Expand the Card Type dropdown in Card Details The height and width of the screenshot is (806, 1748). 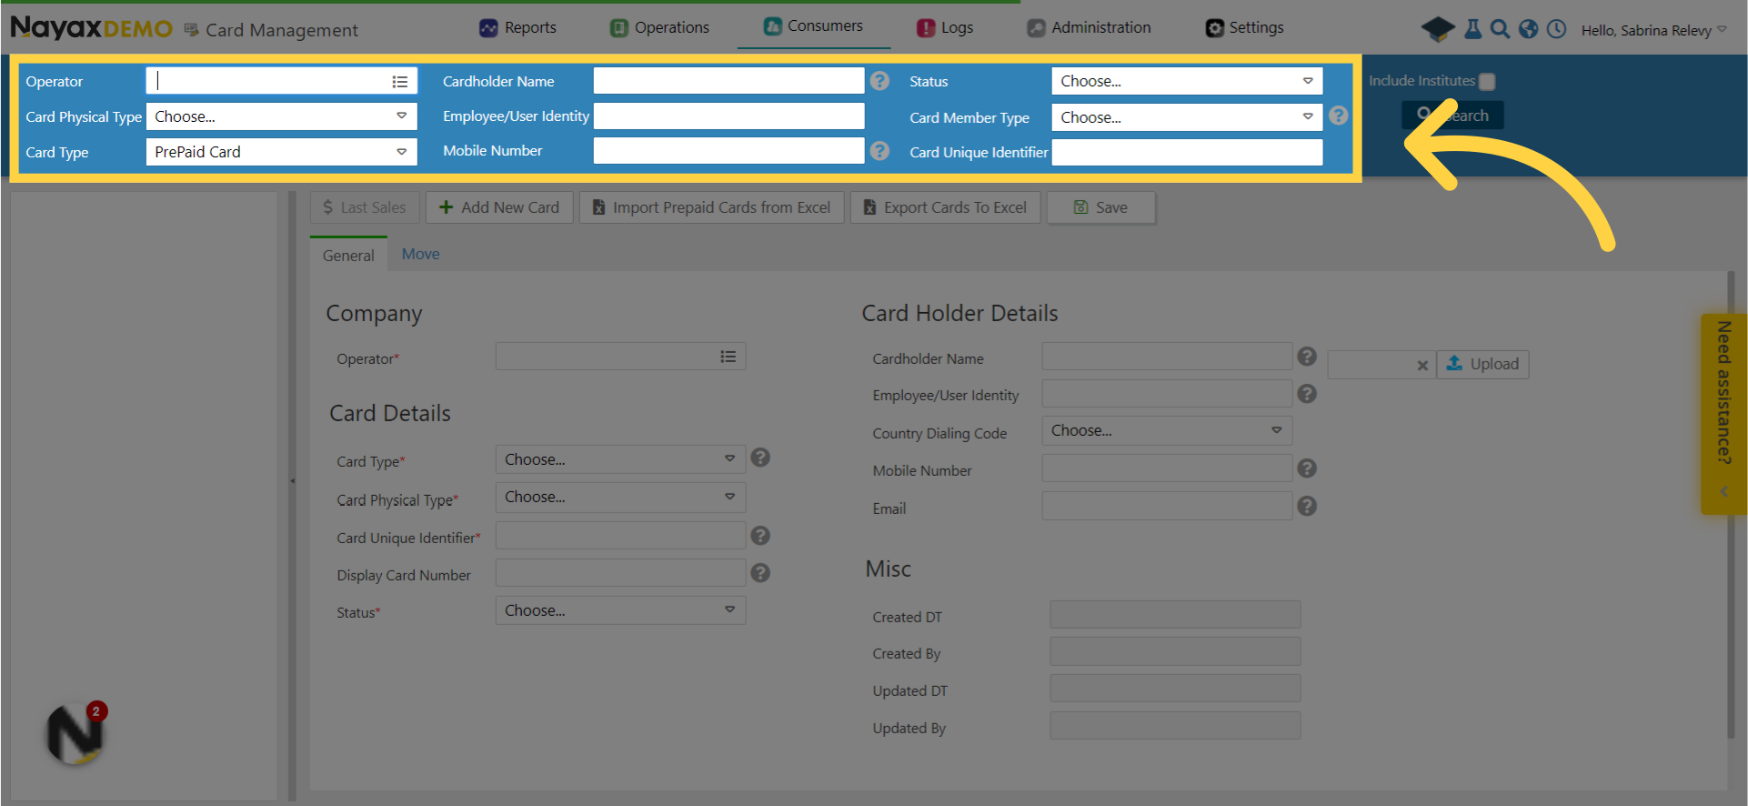(x=620, y=459)
